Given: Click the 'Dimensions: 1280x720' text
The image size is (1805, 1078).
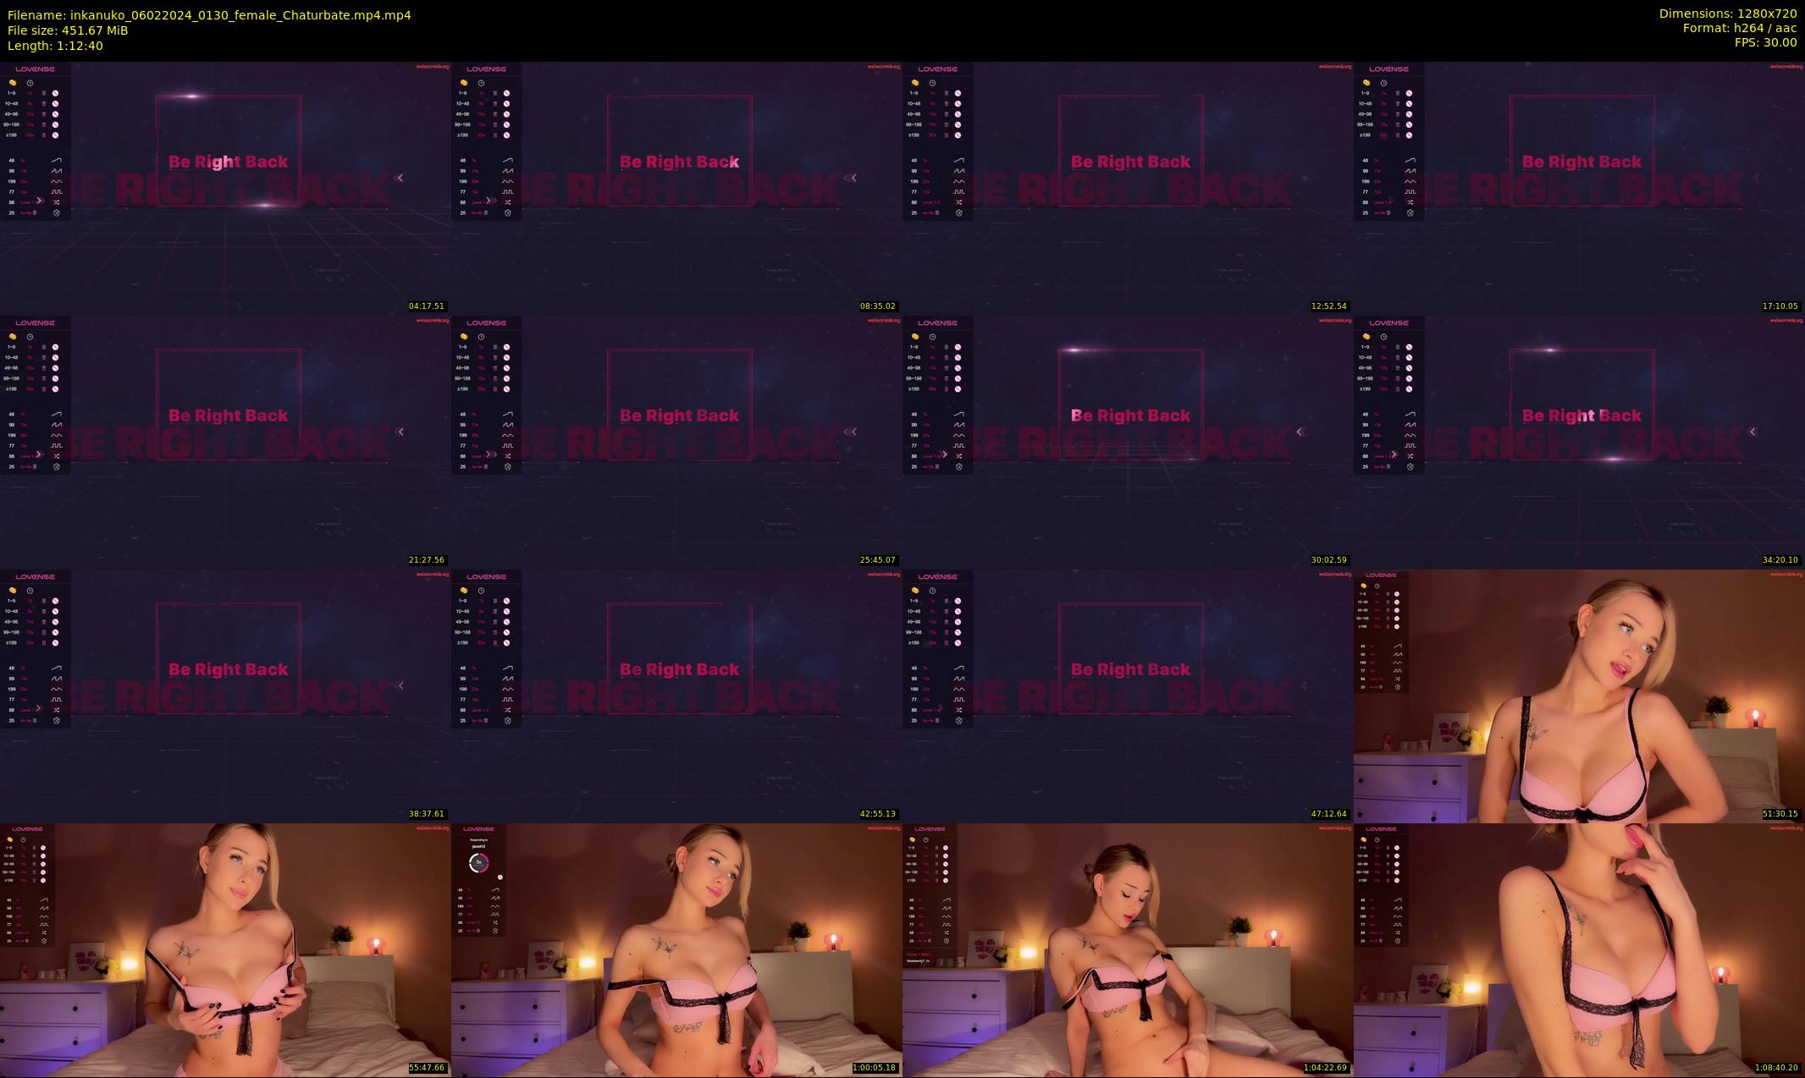Looking at the screenshot, I should 1728,14.
